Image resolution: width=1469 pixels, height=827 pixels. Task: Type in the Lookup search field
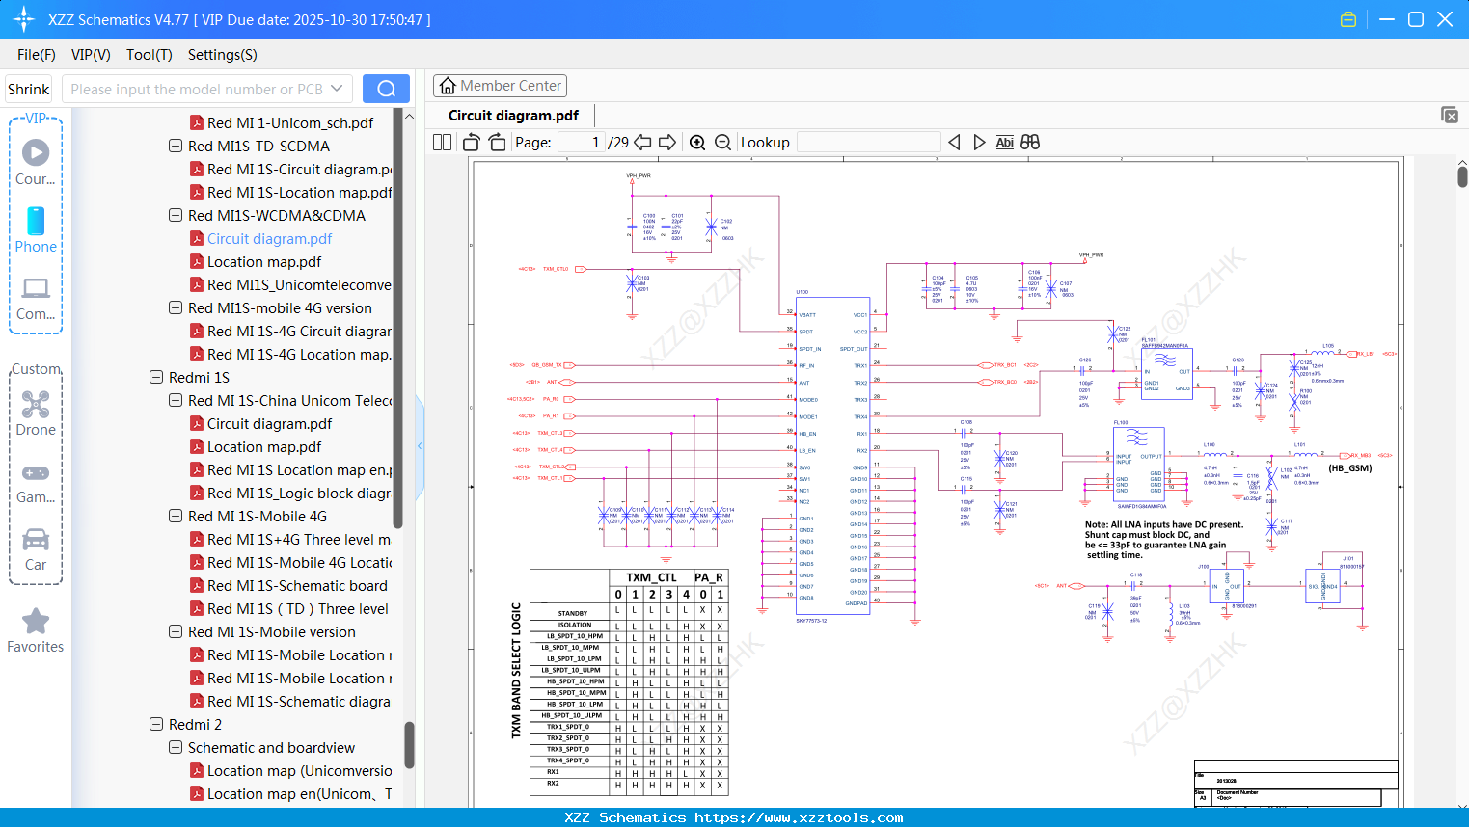pyautogui.click(x=868, y=142)
